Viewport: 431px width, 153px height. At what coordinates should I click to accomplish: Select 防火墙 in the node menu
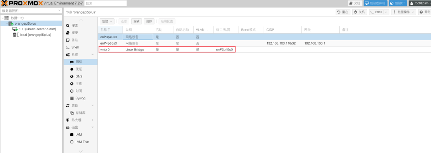pos(76,120)
